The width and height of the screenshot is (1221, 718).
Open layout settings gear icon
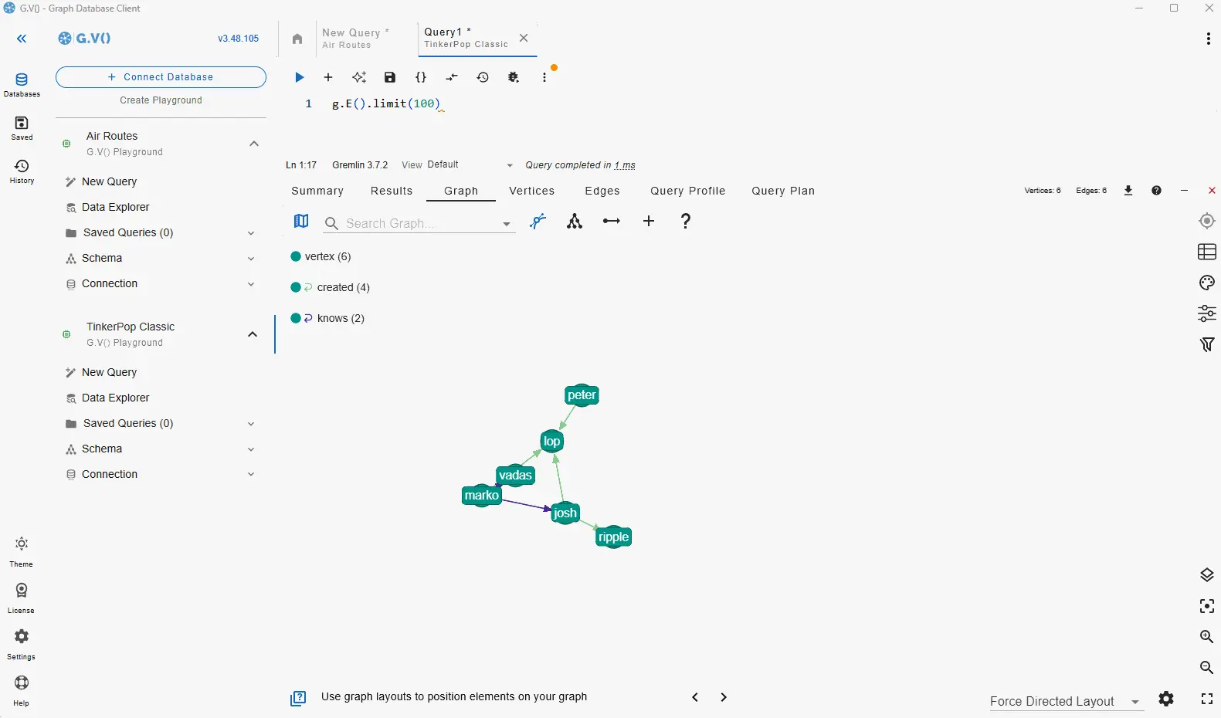click(x=1166, y=699)
